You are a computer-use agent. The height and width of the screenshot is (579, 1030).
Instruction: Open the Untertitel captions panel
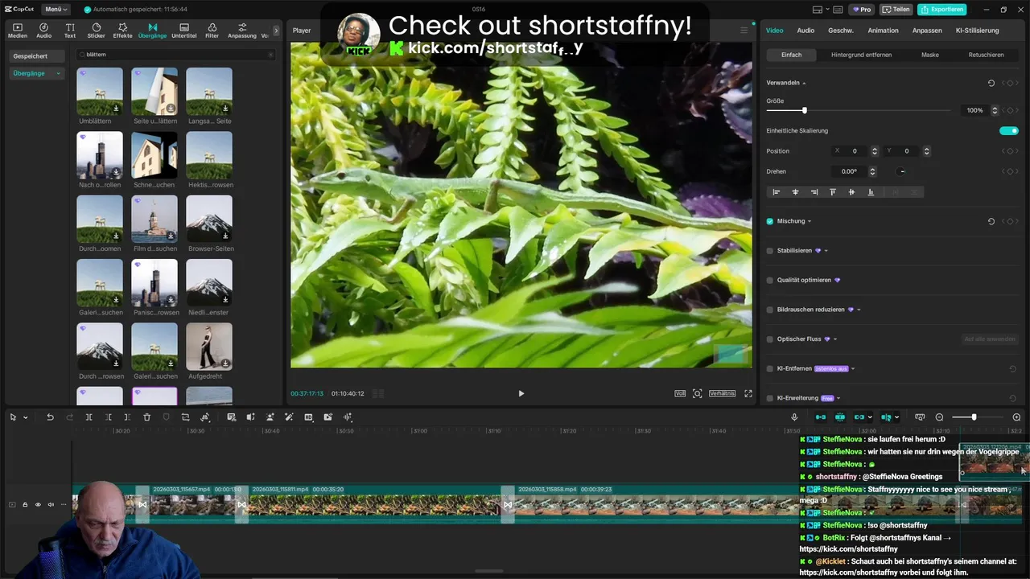point(184,31)
